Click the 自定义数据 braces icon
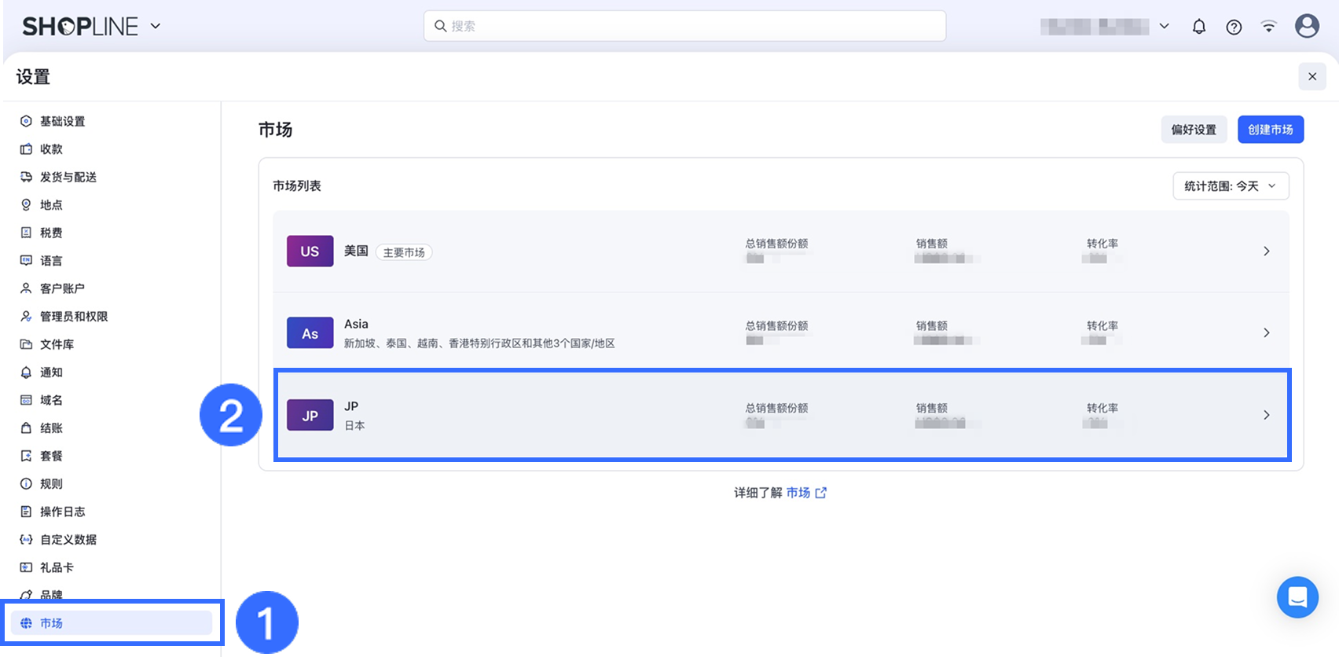The width and height of the screenshot is (1339, 657). pyautogui.click(x=26, y=539)
